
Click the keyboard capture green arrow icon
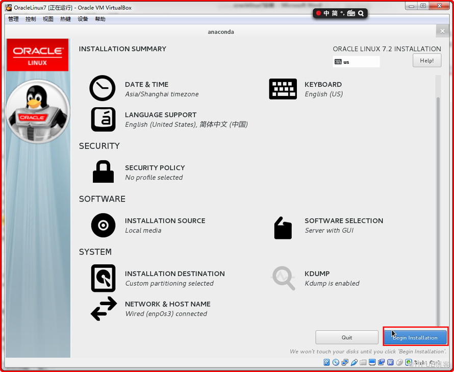(x=409, y=362)
